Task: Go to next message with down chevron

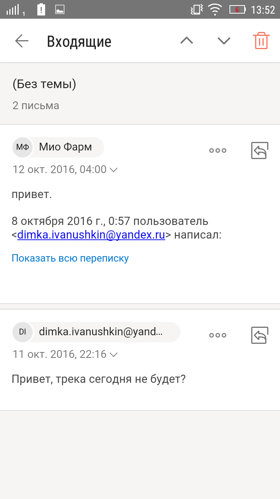Action: (x=224, y=41)
